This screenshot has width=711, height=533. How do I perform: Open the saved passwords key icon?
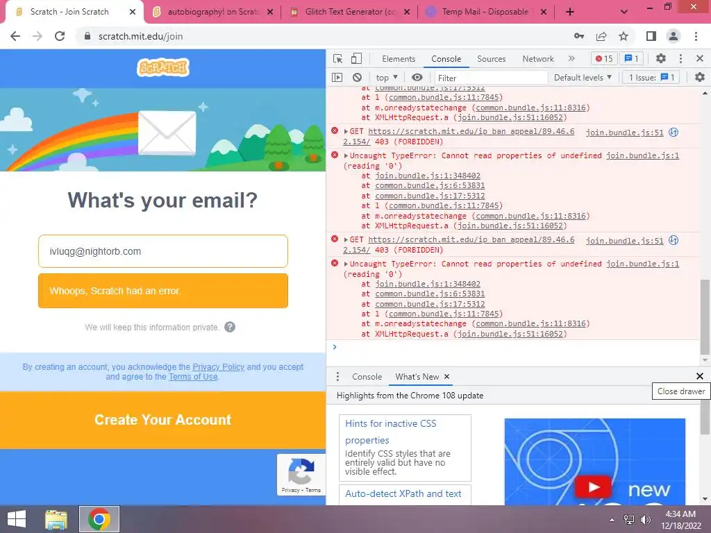pyautogui.click(x=579, y=36)
